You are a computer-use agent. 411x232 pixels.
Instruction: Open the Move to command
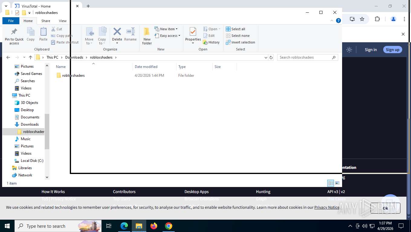point(89,36)
